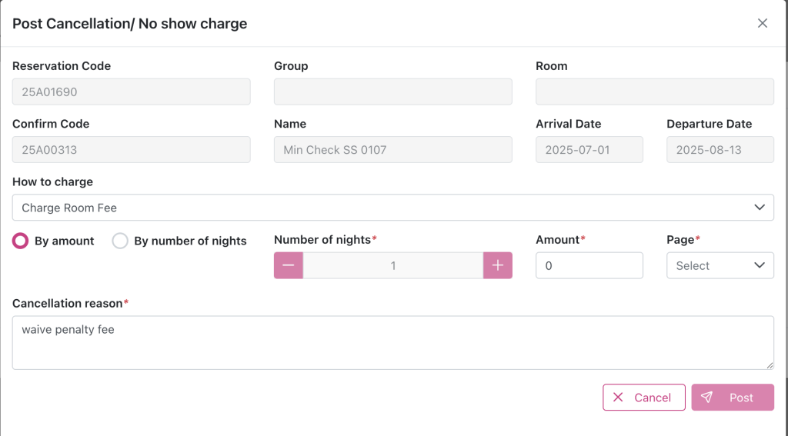This screenshot has height=436, width=788.
Task: Click the empty Room field
Action: click(654, 92)
